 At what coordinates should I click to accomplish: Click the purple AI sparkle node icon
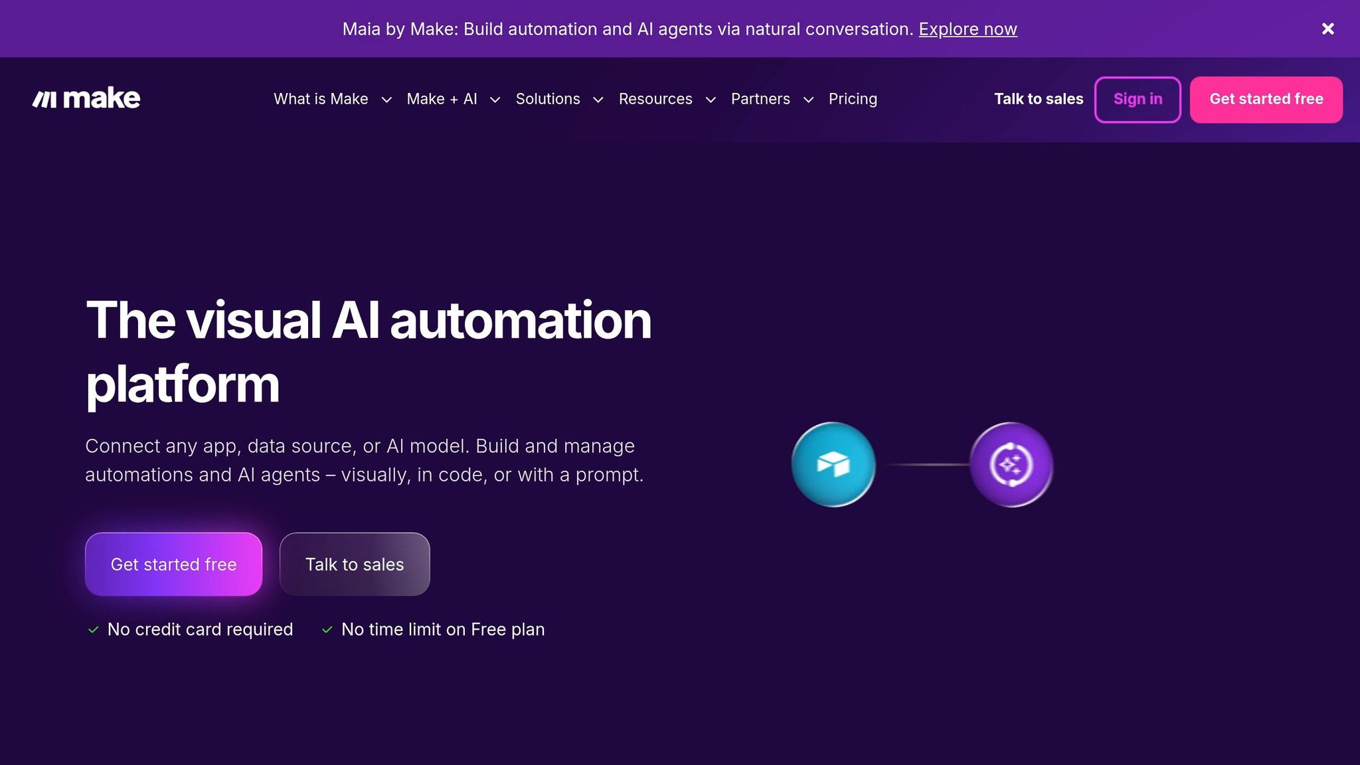pyautogui.click(x=1011, y=464)
